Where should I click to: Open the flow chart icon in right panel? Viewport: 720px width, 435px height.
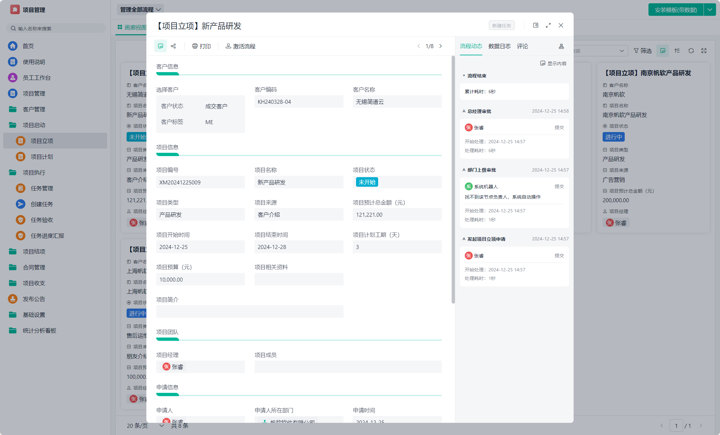point(561,46)
